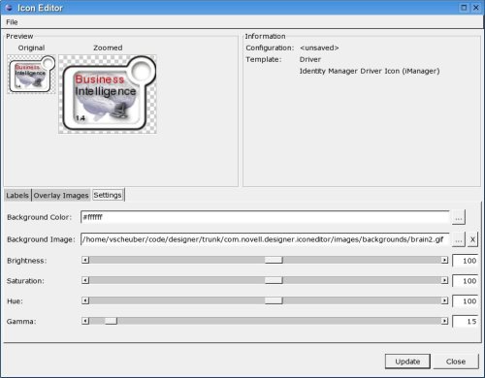This screenshot has width=485, height=378.
Task: Select the Settings tab
Action: click(108, 195)
